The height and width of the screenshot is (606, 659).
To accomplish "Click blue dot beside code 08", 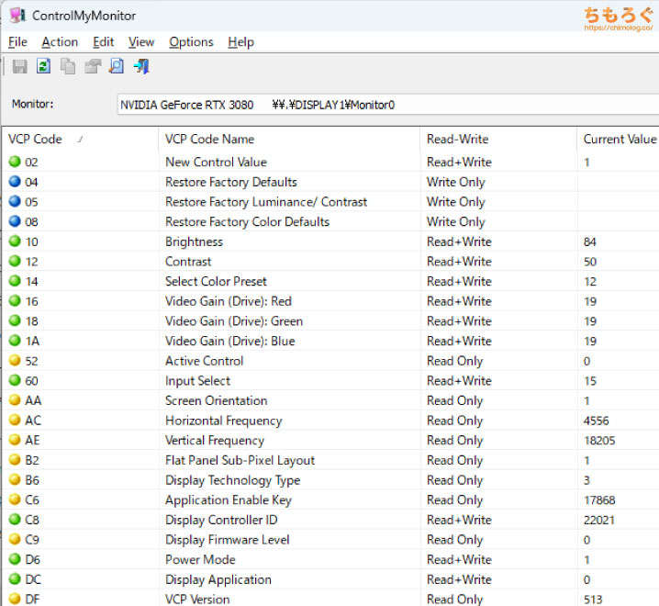I will [15, 220].
